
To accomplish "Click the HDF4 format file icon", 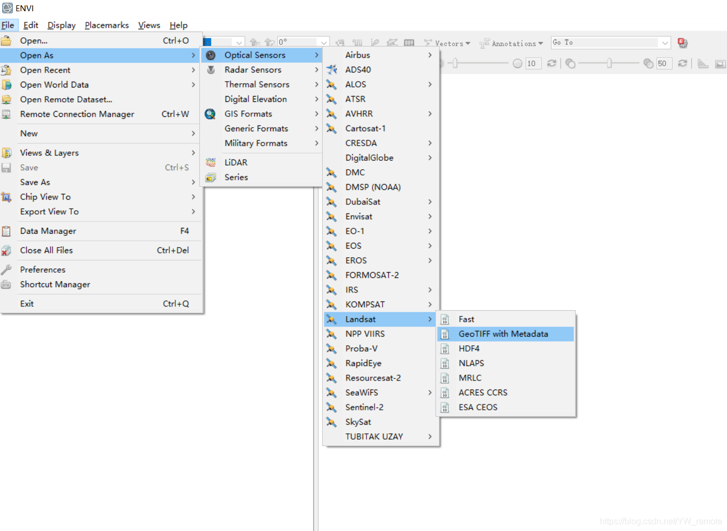I will click(x=444, y=348).
